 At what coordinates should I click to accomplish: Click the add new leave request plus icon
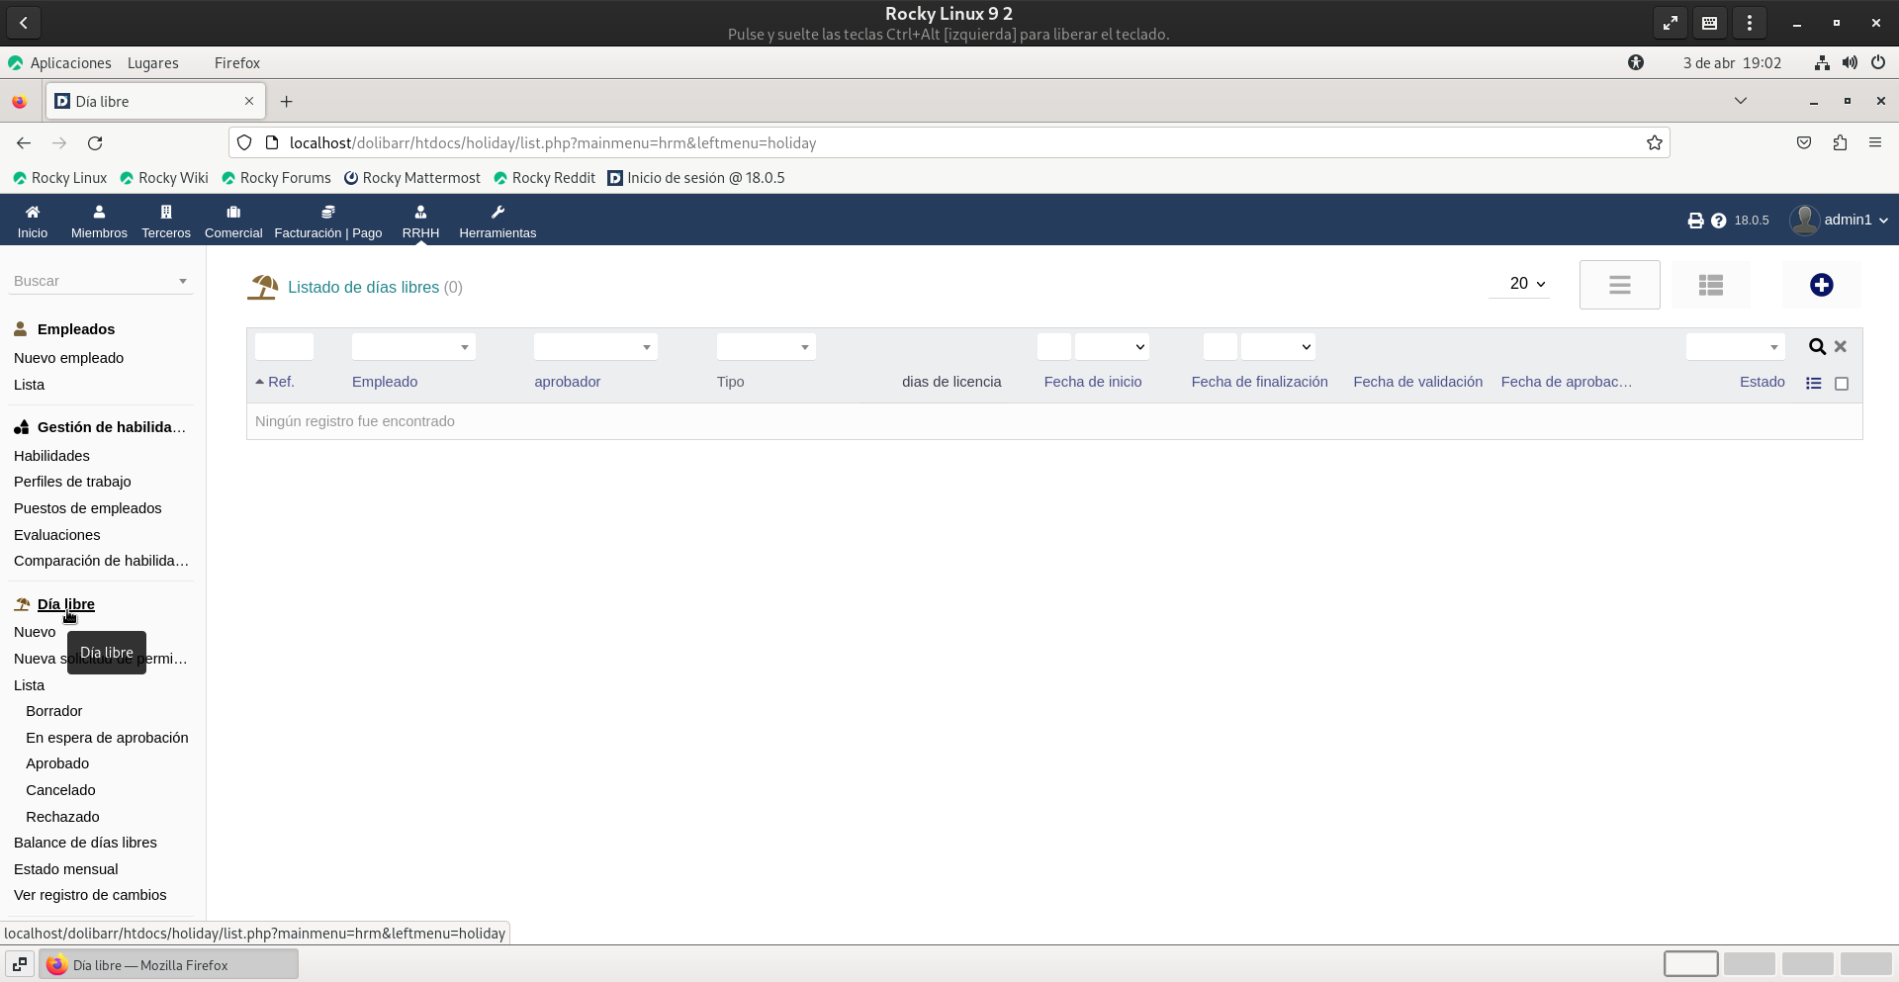pos(1821,285)
